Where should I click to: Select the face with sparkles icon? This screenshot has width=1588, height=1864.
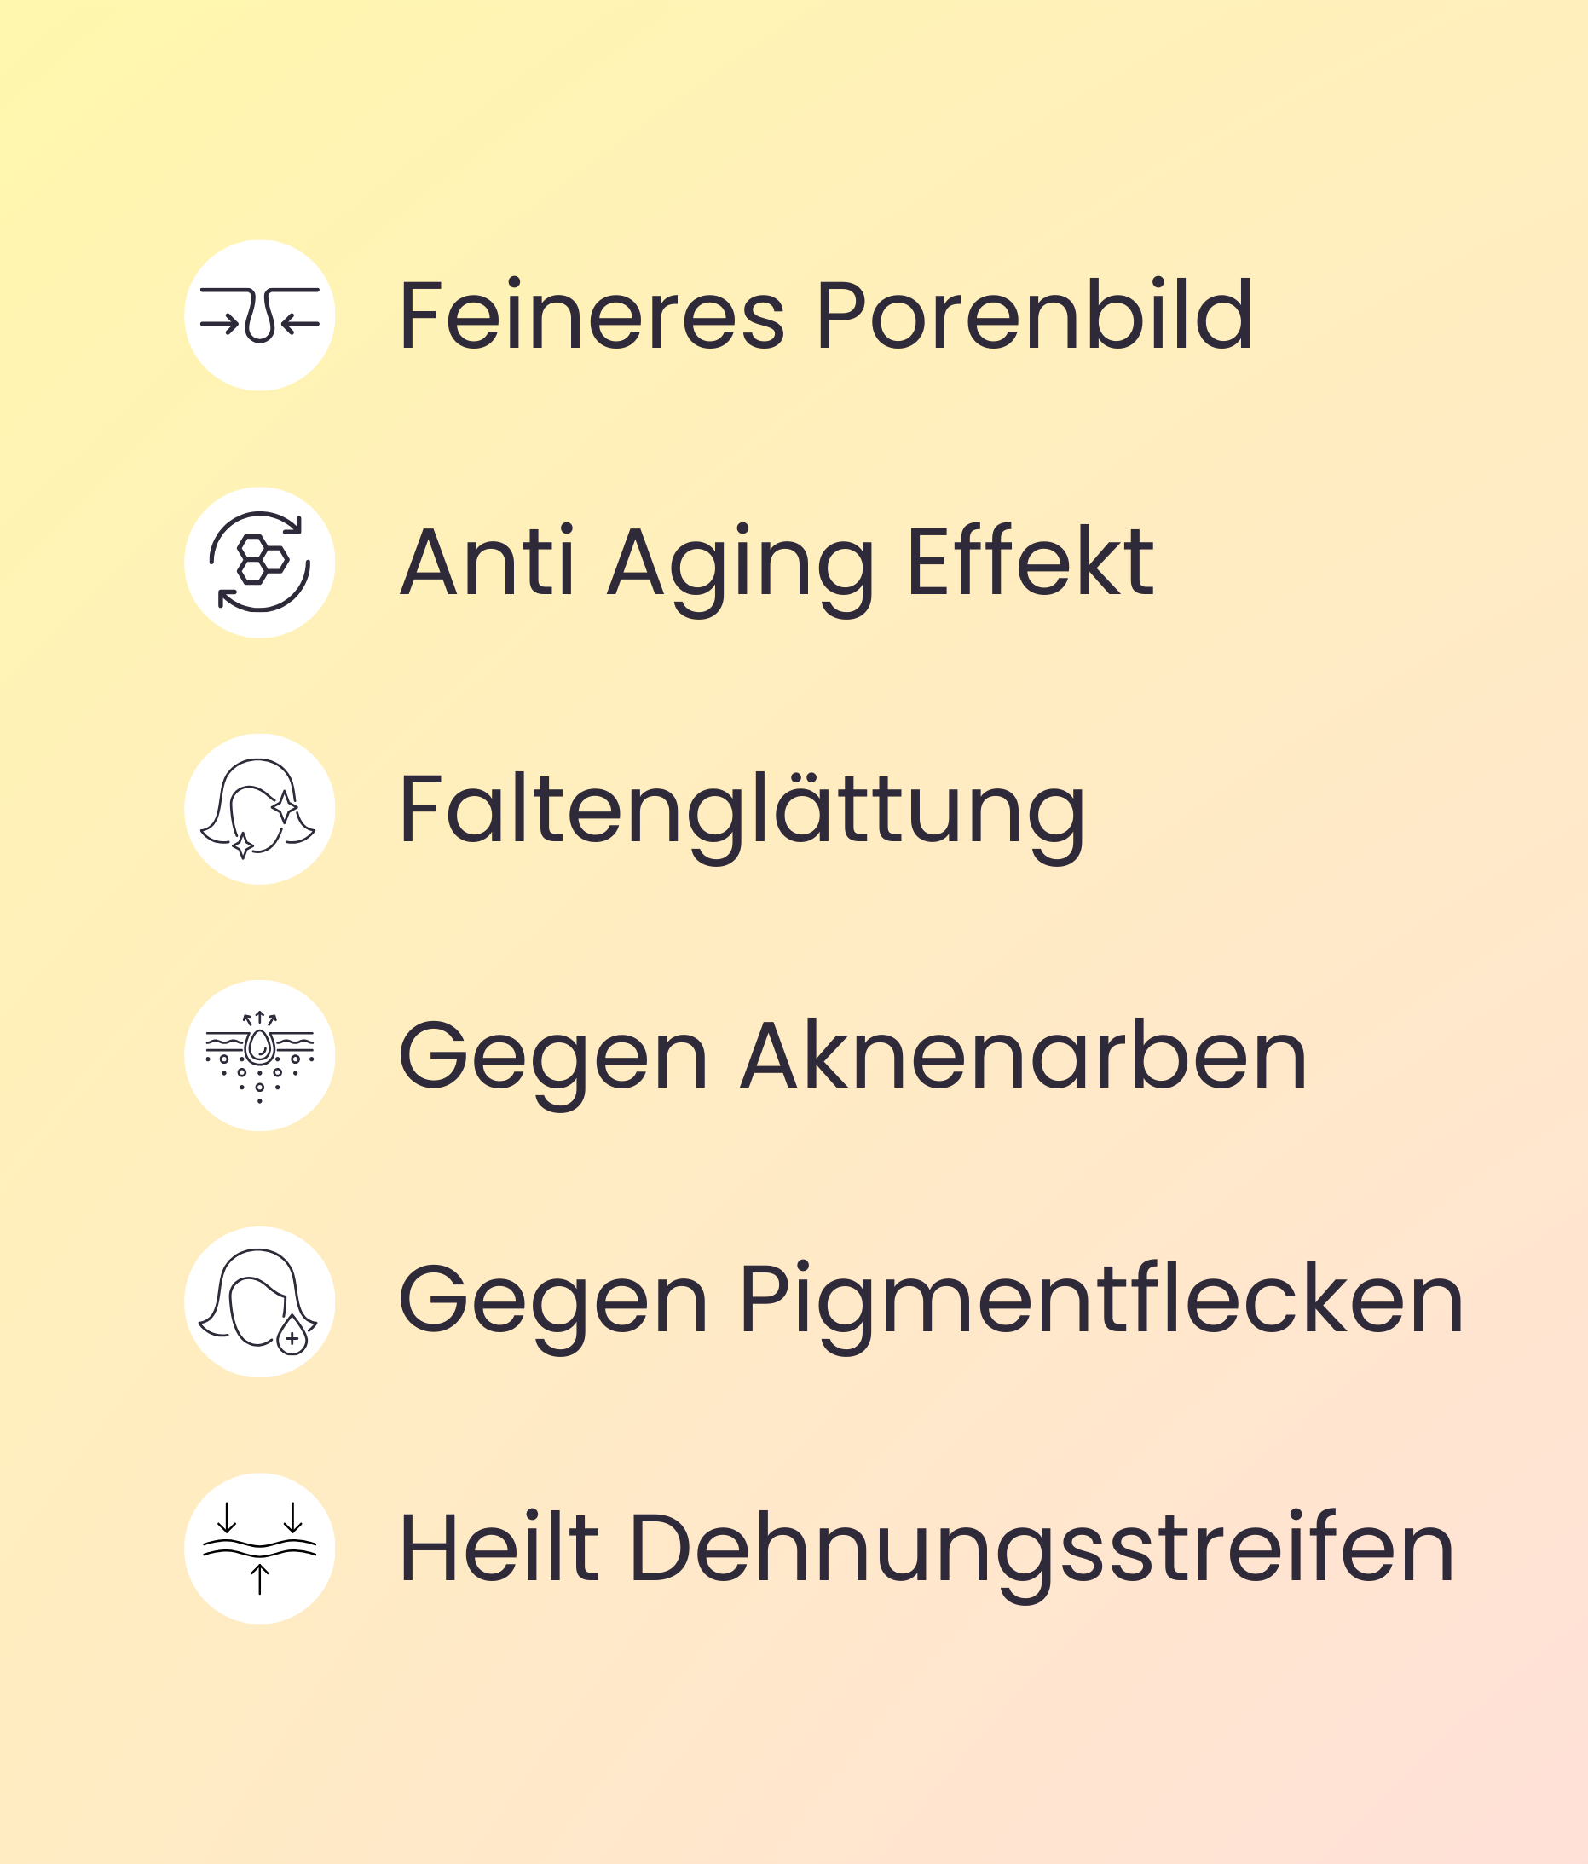point(259,809)
